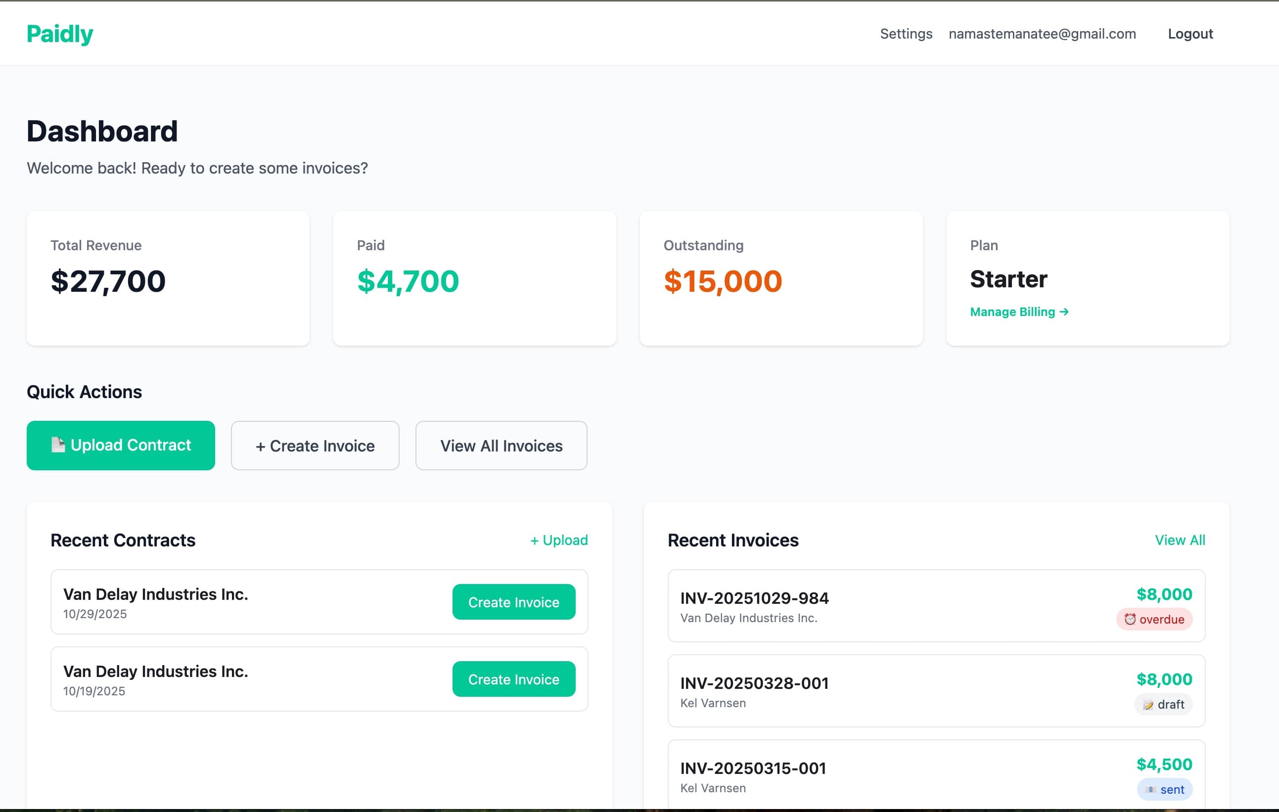Open Manage Billing

click(1018, 312)
